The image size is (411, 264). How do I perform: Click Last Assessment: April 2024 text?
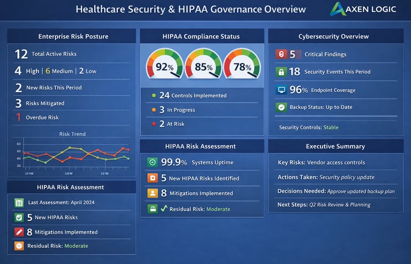(61, 202)
